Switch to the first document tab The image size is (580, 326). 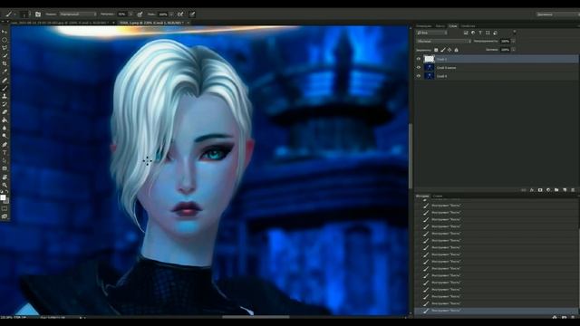click(61, 23)
